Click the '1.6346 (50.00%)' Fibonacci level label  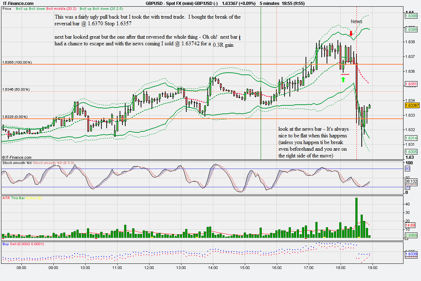coord(16,90)
